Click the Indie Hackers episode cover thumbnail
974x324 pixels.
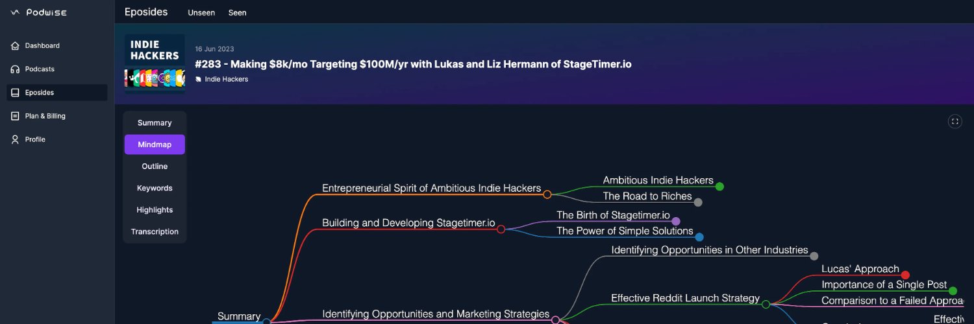pyautogui.click(x=155, y=64)
